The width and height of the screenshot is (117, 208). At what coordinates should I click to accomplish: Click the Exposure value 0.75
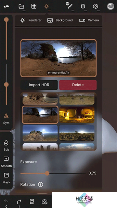(92, 173)
